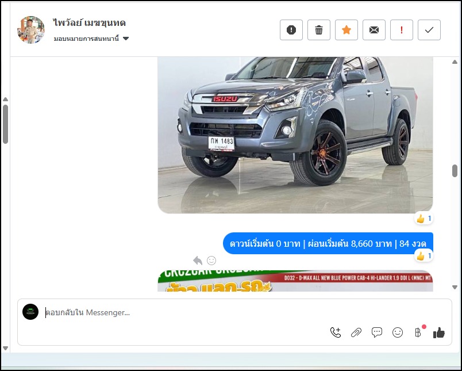
Task: Open ไพวัลย์ เมฆขุนทด profile picture
Action: point(31,30)
